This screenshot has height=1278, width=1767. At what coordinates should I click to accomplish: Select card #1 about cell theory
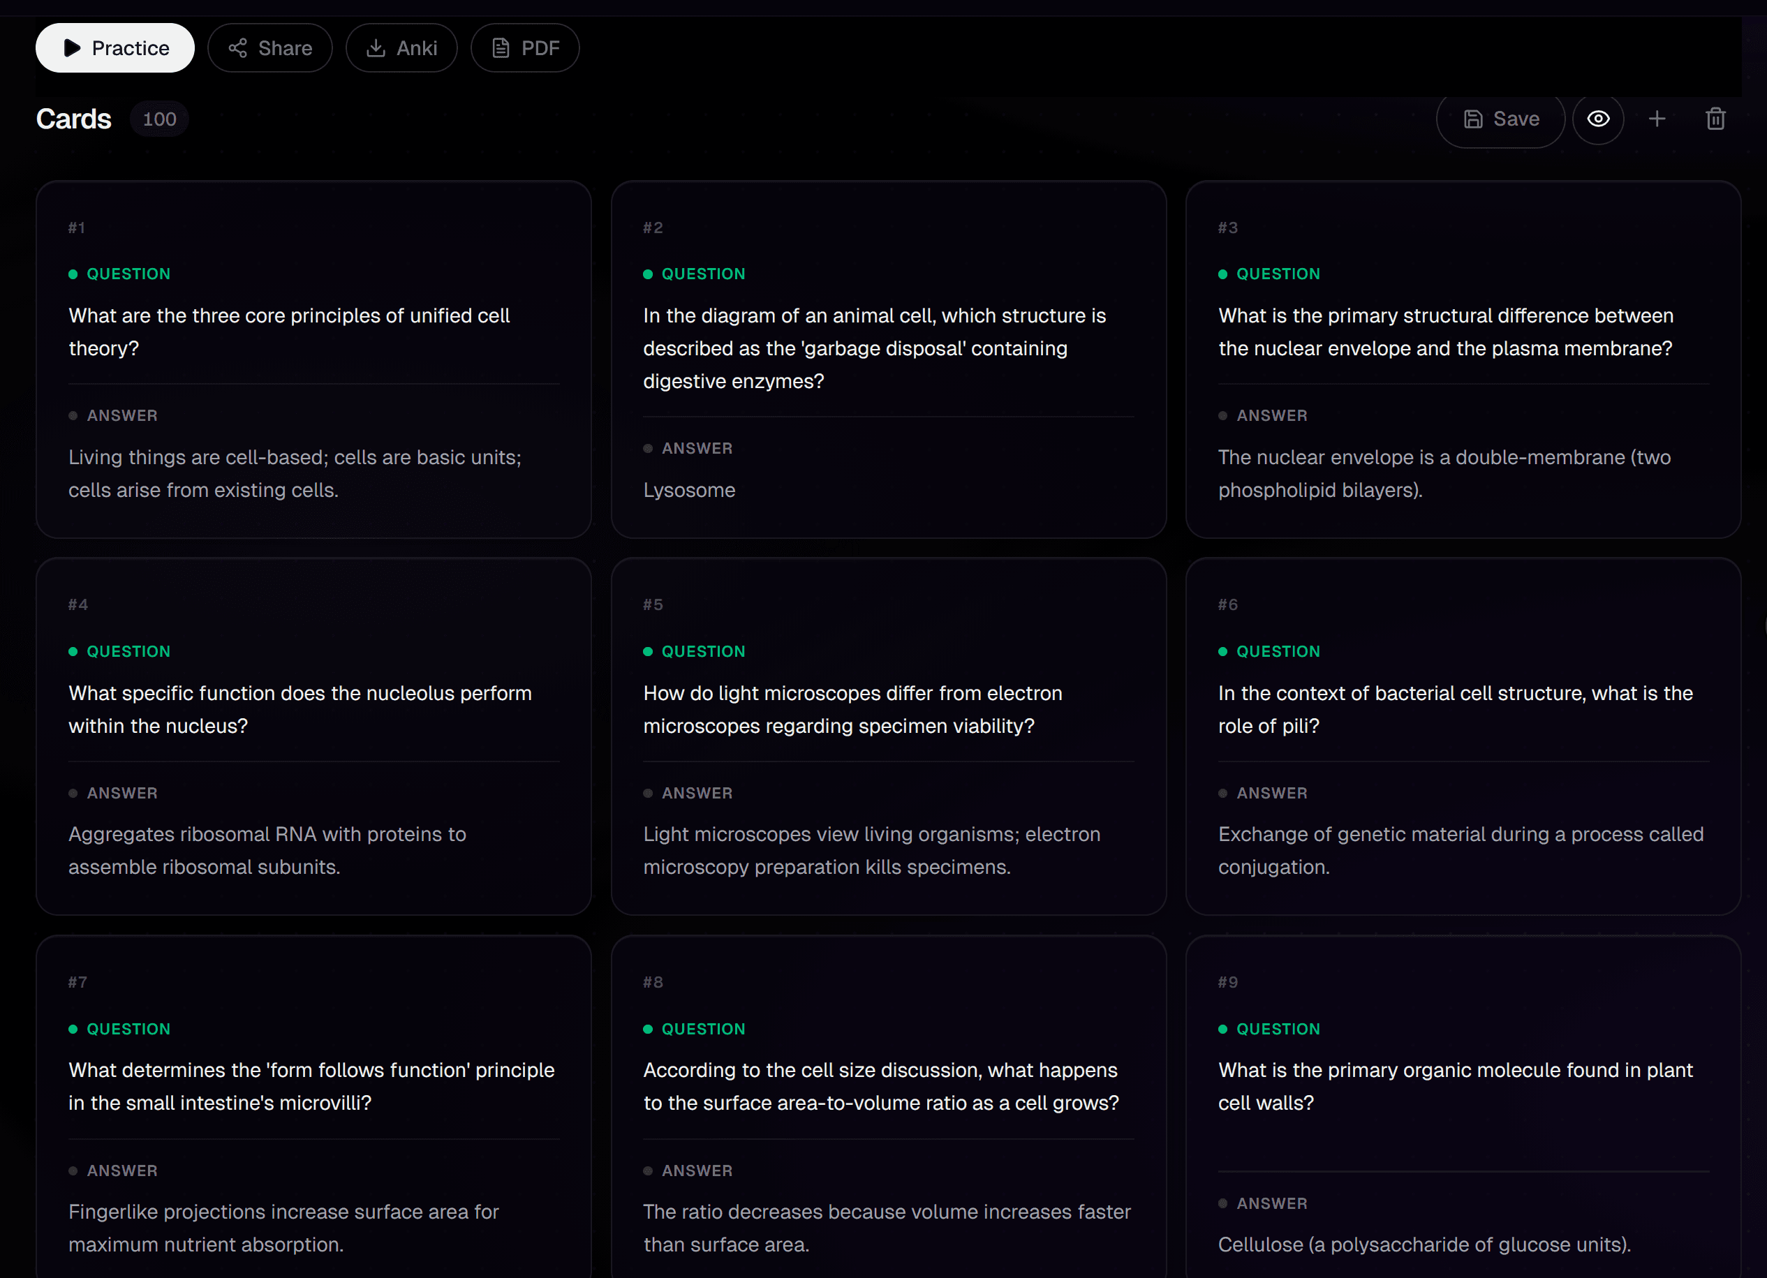(288, 332)
